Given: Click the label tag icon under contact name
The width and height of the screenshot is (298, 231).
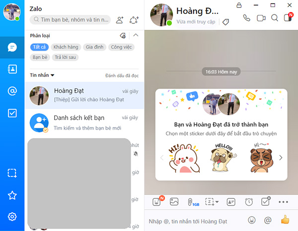Looking at the screenshot, I should tap(226, 22).
